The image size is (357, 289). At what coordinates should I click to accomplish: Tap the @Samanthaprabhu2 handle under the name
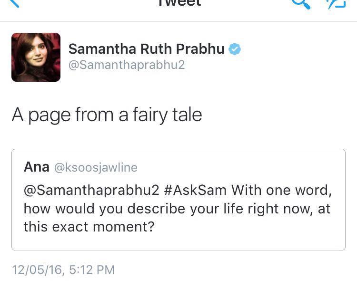(126, 65)
